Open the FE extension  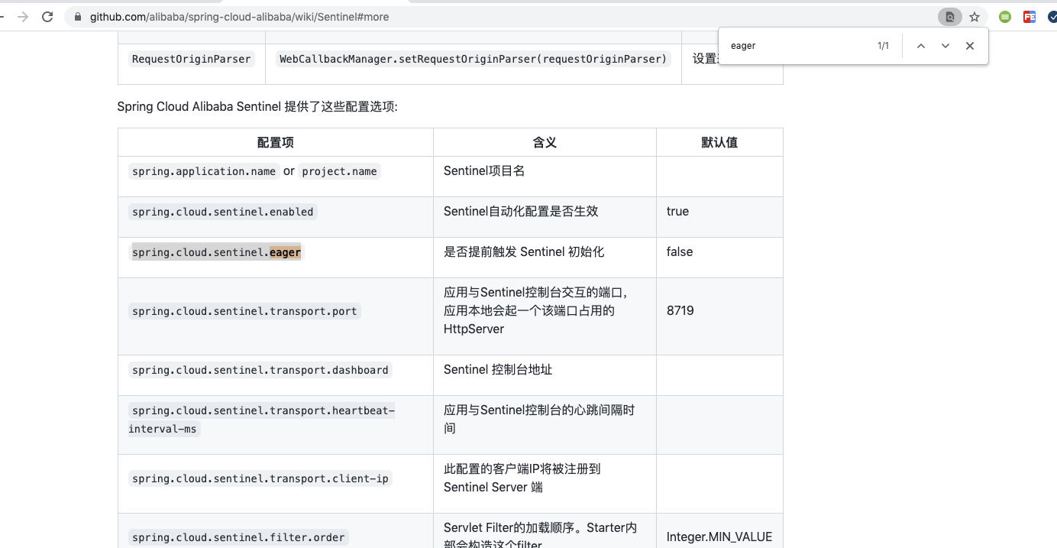tap(1028, 15)
